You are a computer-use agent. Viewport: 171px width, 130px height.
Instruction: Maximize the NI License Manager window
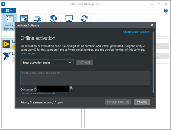tap(159, 4)
